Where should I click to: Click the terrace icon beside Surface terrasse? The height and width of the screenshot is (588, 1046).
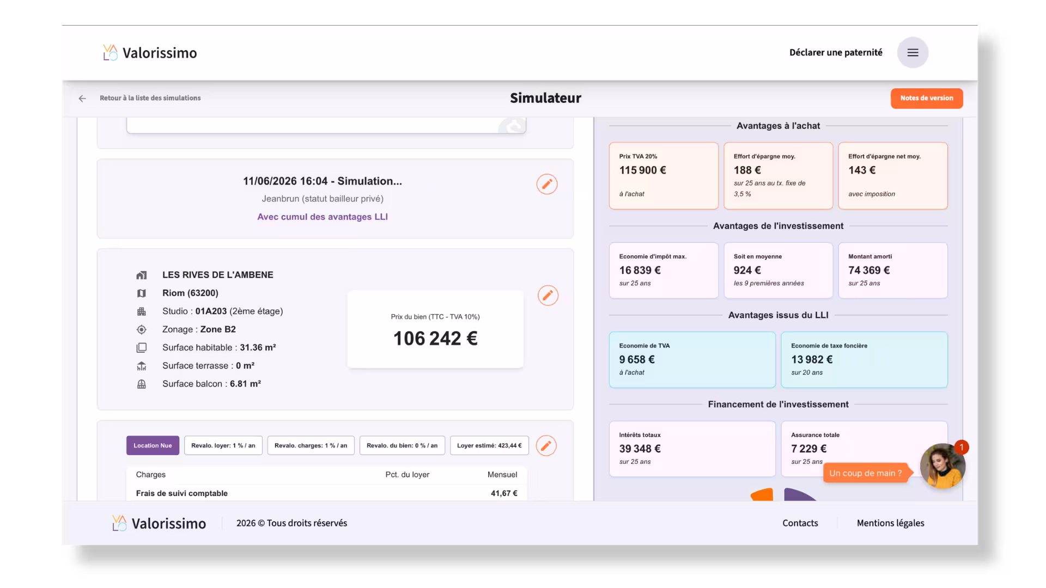coord(142,366)
